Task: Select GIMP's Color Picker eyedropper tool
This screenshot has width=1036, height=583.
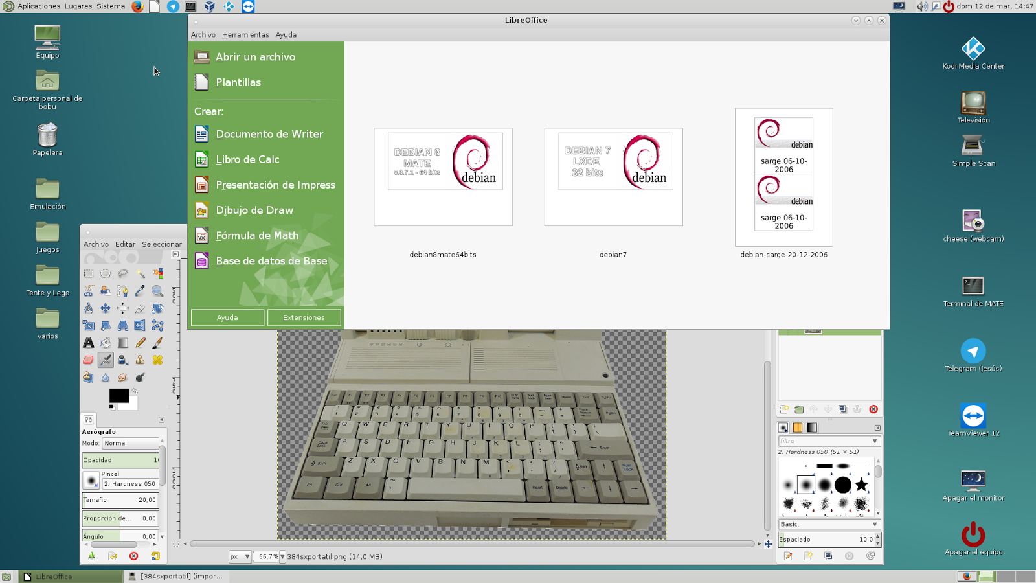Action: point(140,291)
